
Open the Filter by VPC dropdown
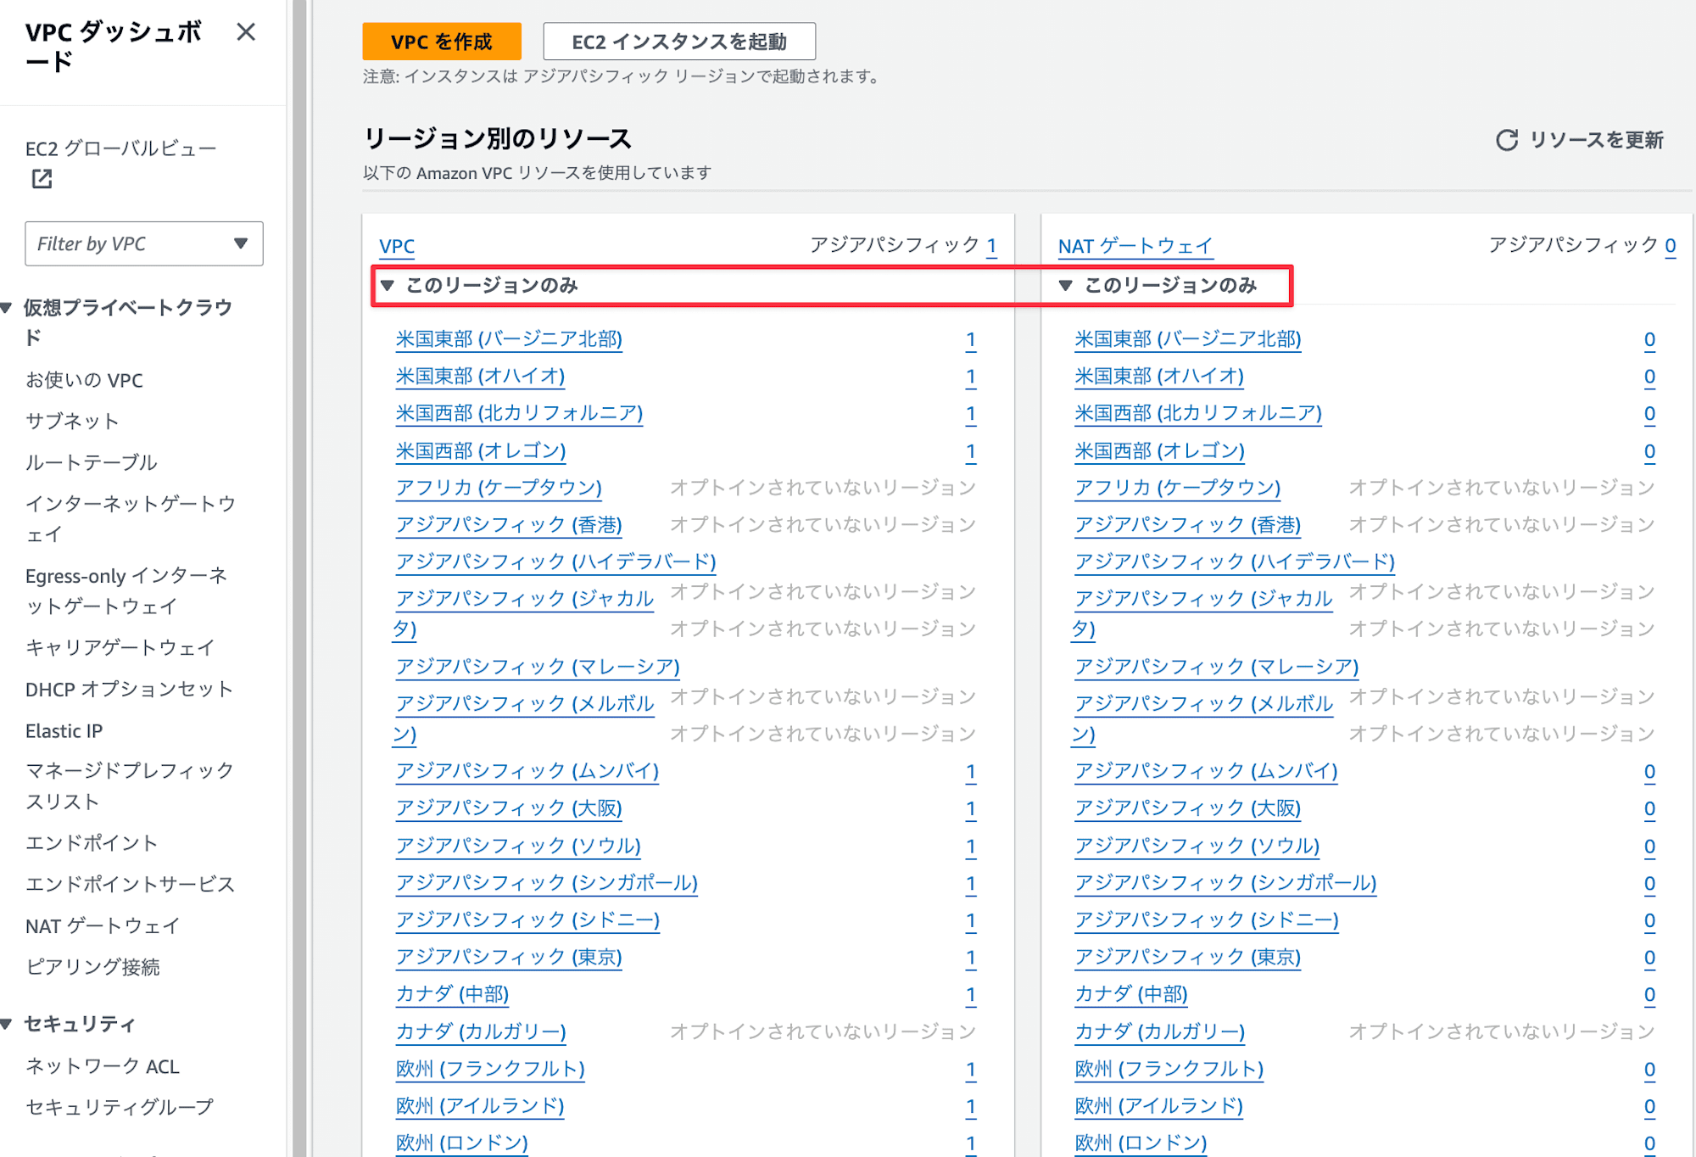tap(144, 243)
